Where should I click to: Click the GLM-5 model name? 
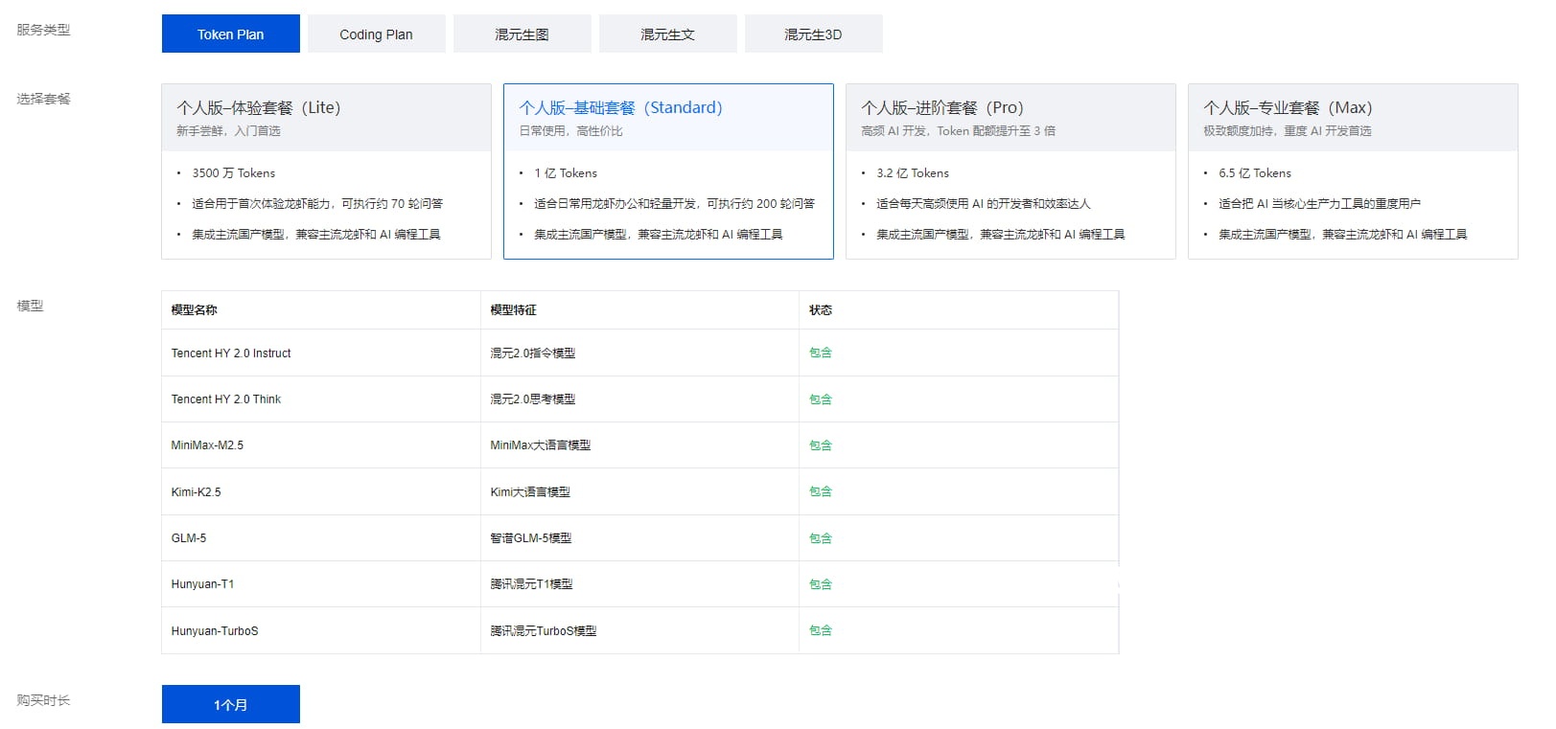(x=189, y=538)
